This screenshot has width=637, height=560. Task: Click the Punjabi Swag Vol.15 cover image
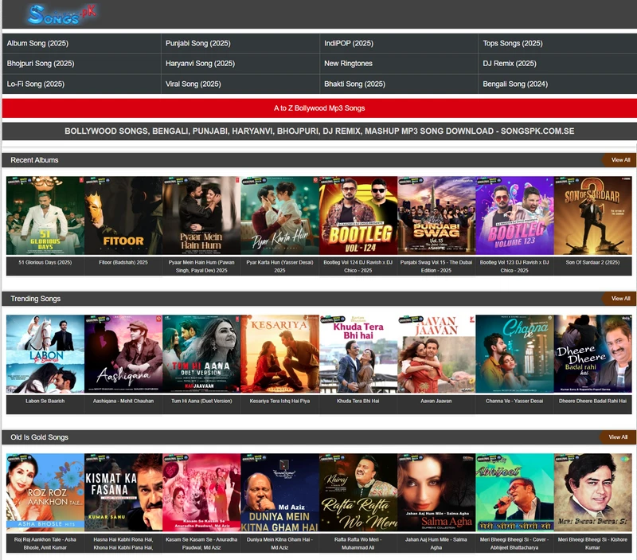[x=436, y=216]
